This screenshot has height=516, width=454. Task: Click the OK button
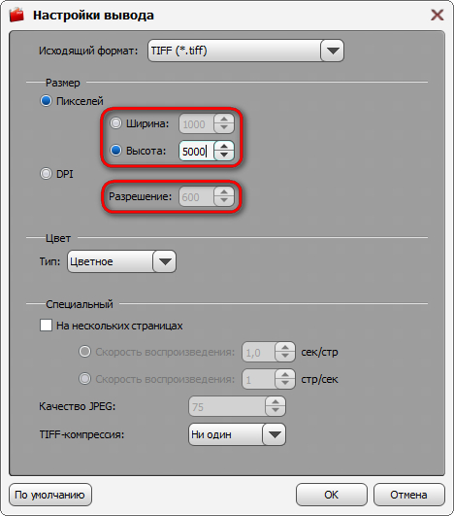[x=331, y=495]
